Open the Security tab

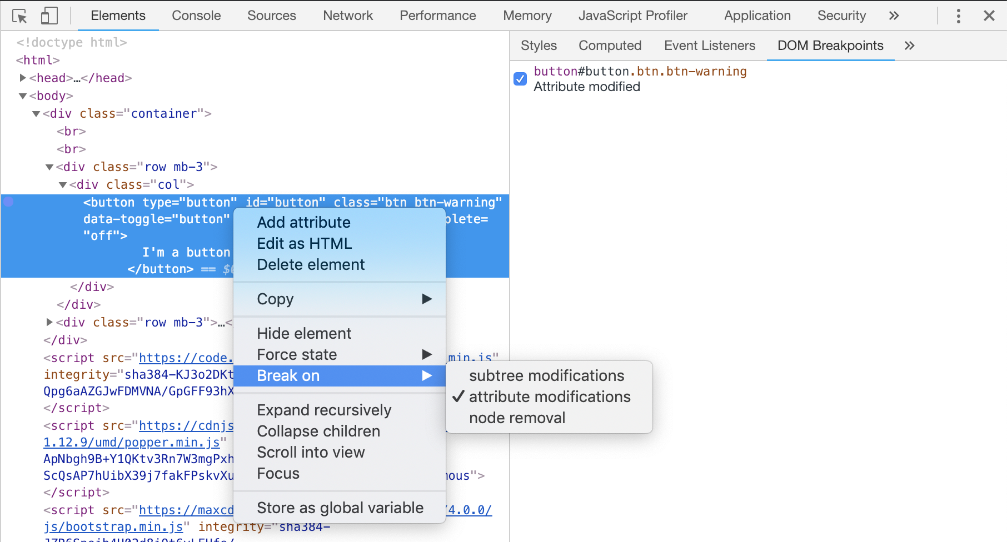point(841,16)
